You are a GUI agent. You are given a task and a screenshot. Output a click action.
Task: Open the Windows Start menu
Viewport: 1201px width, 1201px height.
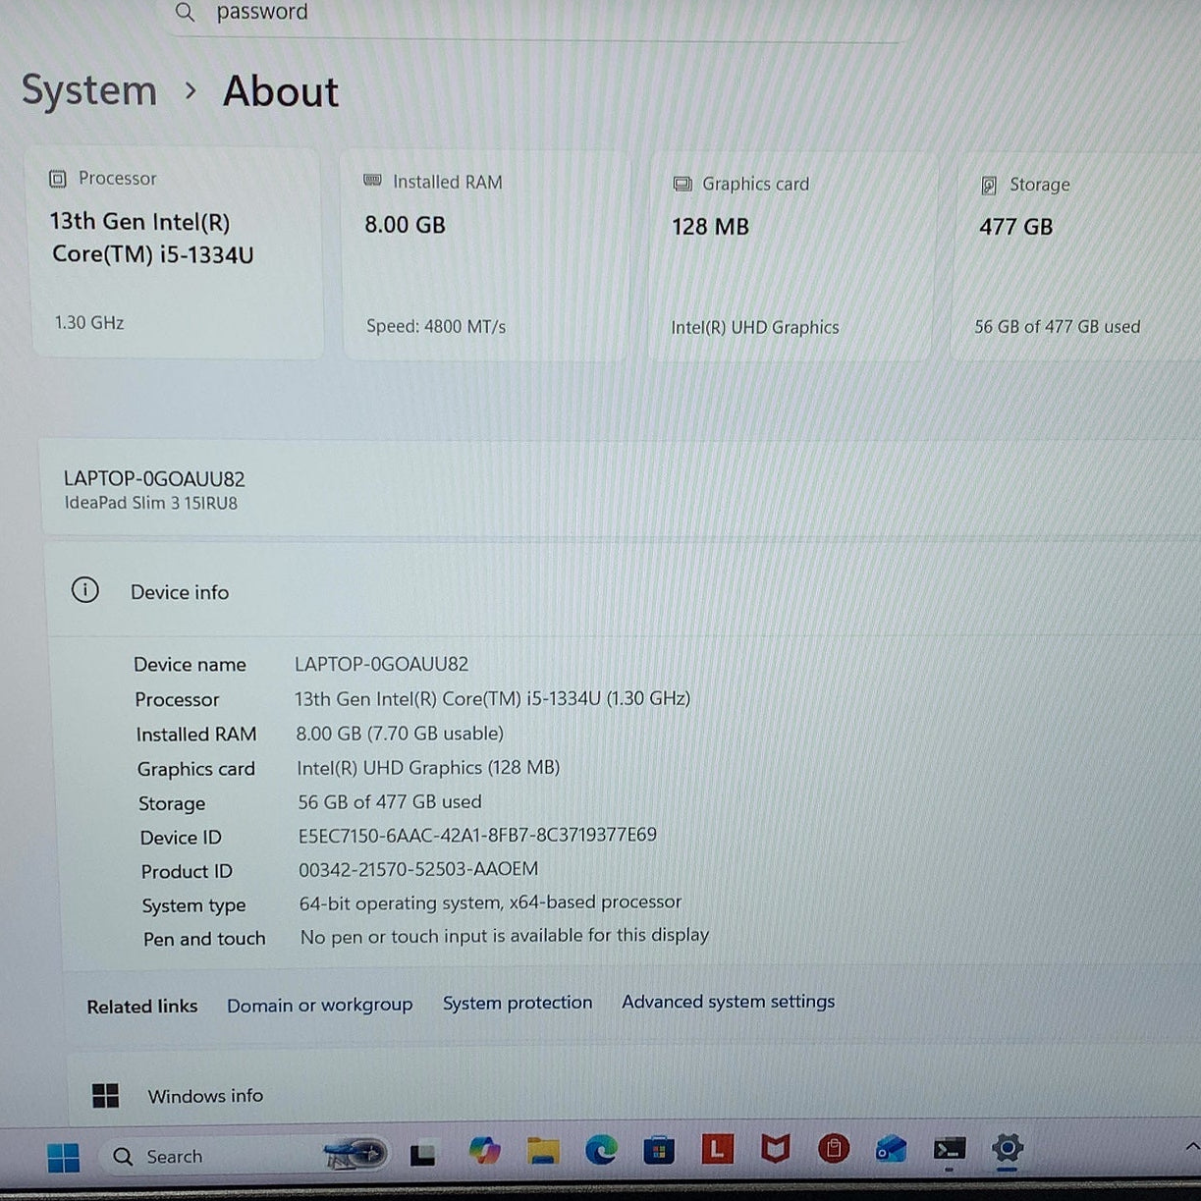coord(64,1157)
